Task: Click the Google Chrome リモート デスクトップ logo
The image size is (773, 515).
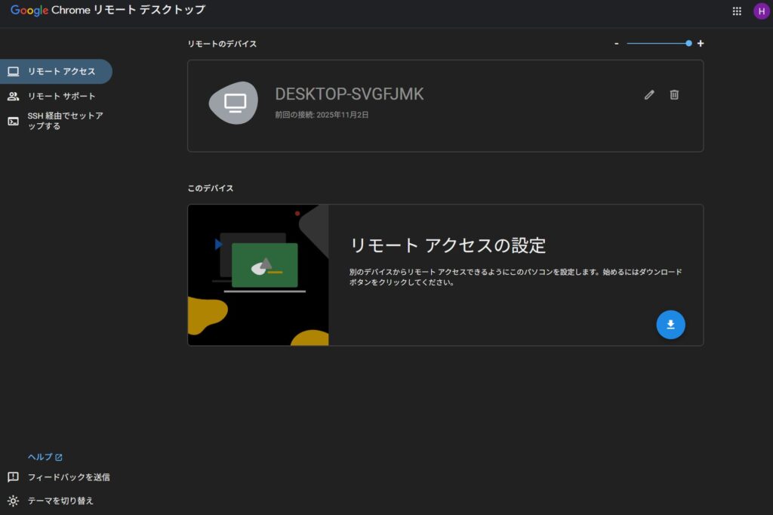Action: tap(107, 11)
